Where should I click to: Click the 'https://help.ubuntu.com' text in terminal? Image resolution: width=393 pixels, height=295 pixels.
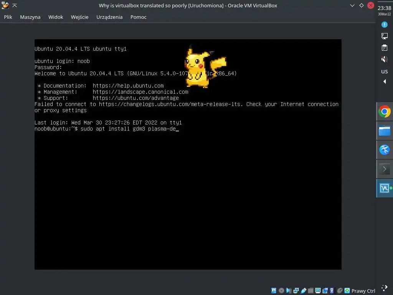coord(128,86)
